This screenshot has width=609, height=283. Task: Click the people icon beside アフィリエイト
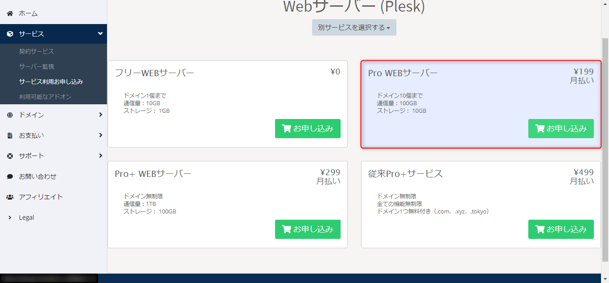coord(10,197)
